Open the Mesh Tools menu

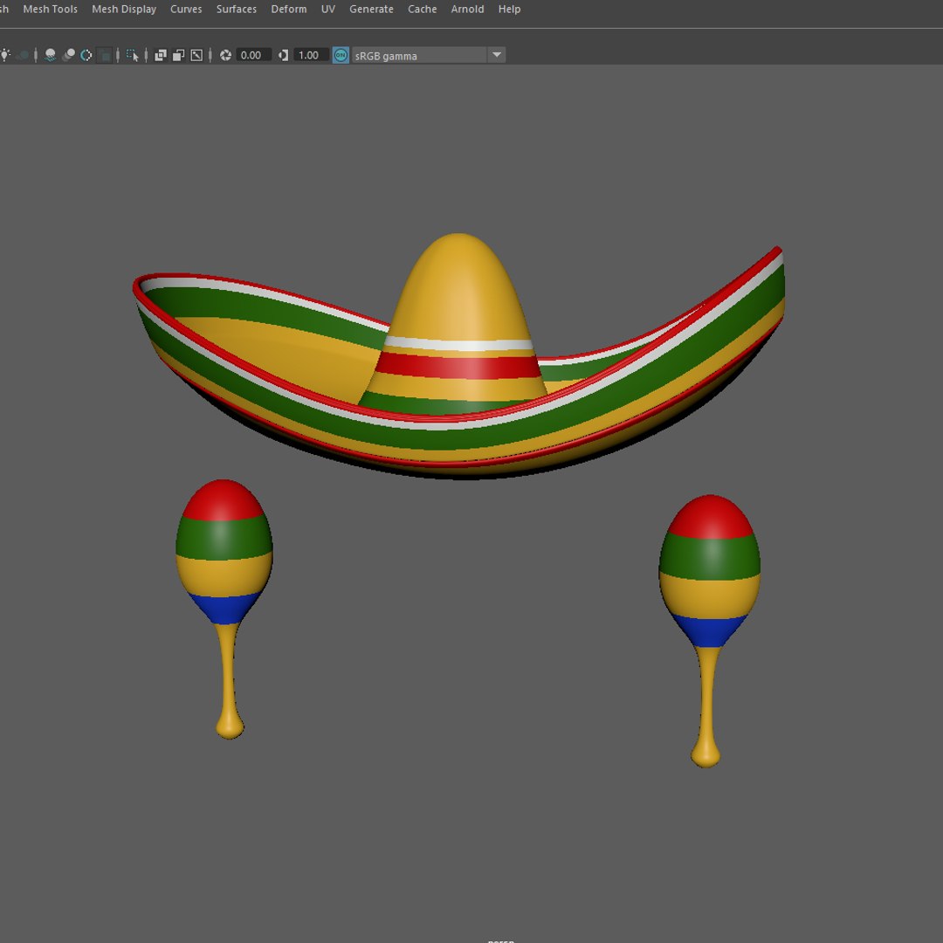(50, 9)
